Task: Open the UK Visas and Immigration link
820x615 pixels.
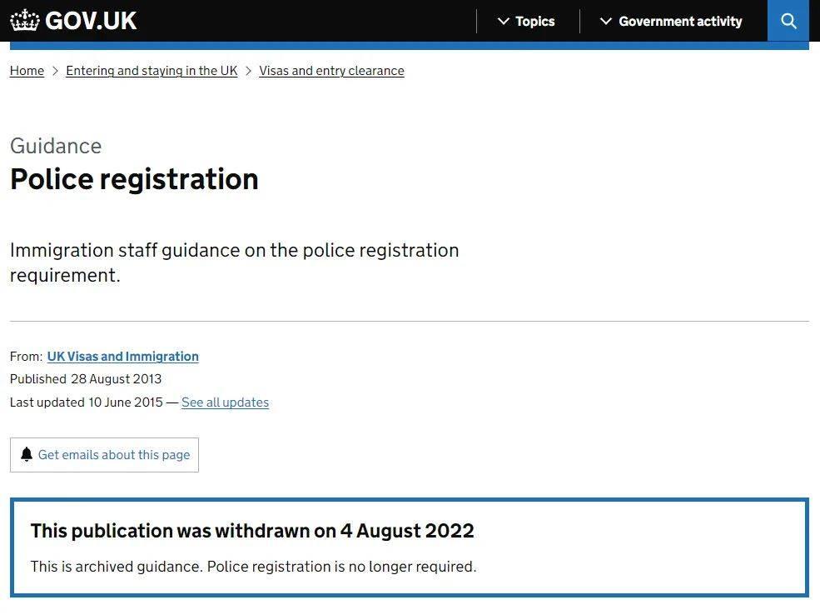Action: coord(122,356)
